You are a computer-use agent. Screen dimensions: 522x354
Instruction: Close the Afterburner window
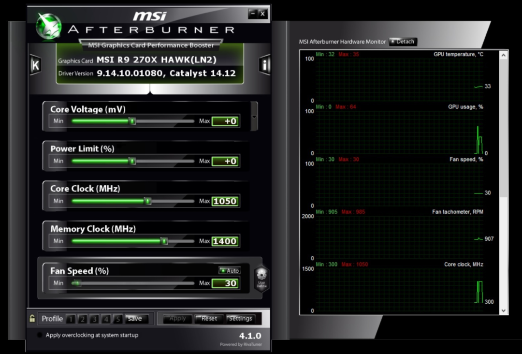[262, 14]
